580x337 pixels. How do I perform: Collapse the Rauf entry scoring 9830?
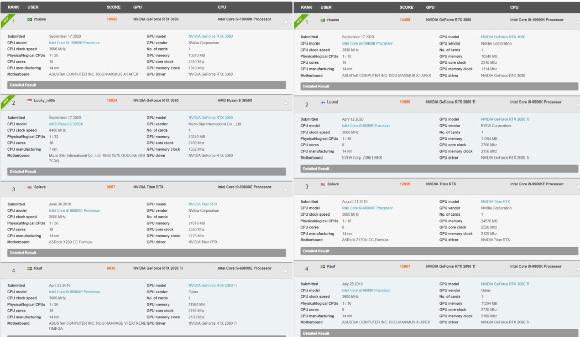click(286, 271)
